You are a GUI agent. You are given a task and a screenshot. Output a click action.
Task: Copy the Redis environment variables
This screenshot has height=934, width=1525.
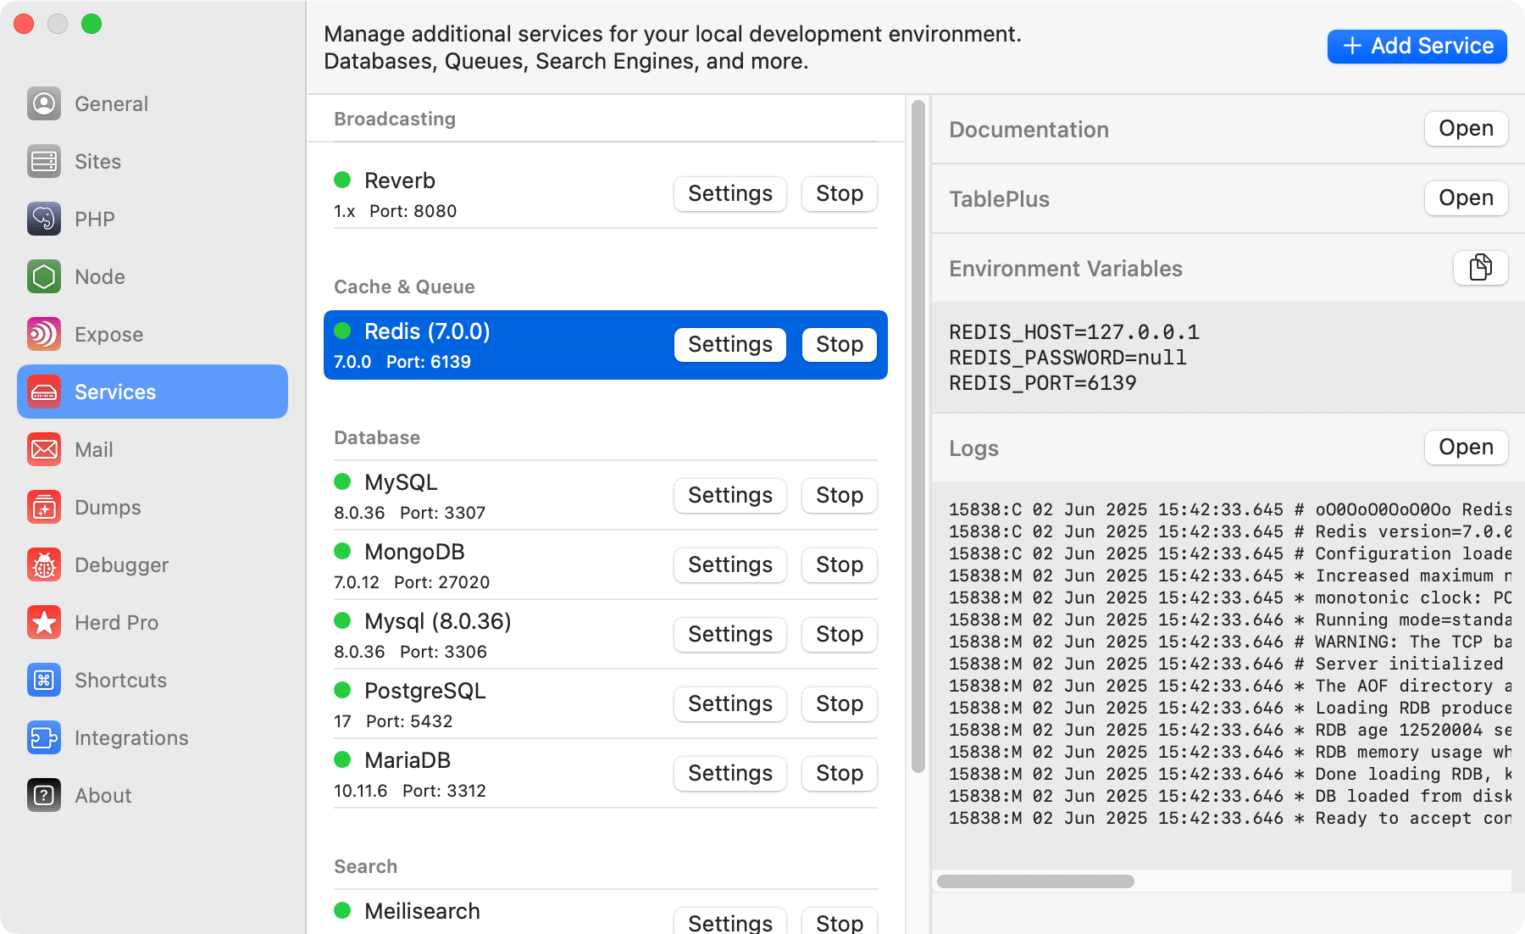pos(1480,267)
